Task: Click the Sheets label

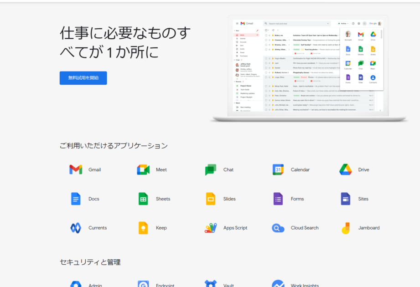Action: tap(163, 199)
